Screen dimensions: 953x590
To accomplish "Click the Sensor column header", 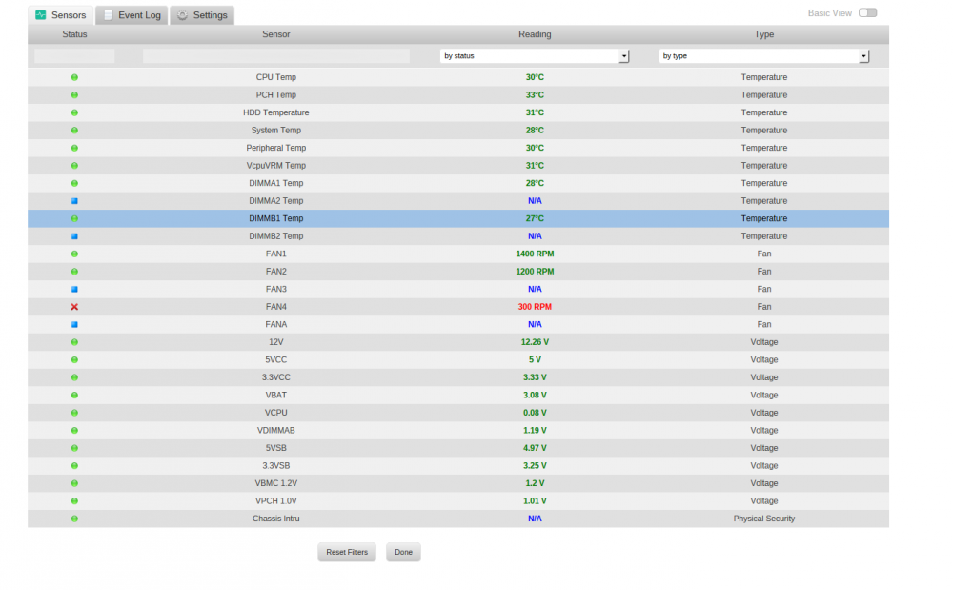I will [x=276, y=34].
